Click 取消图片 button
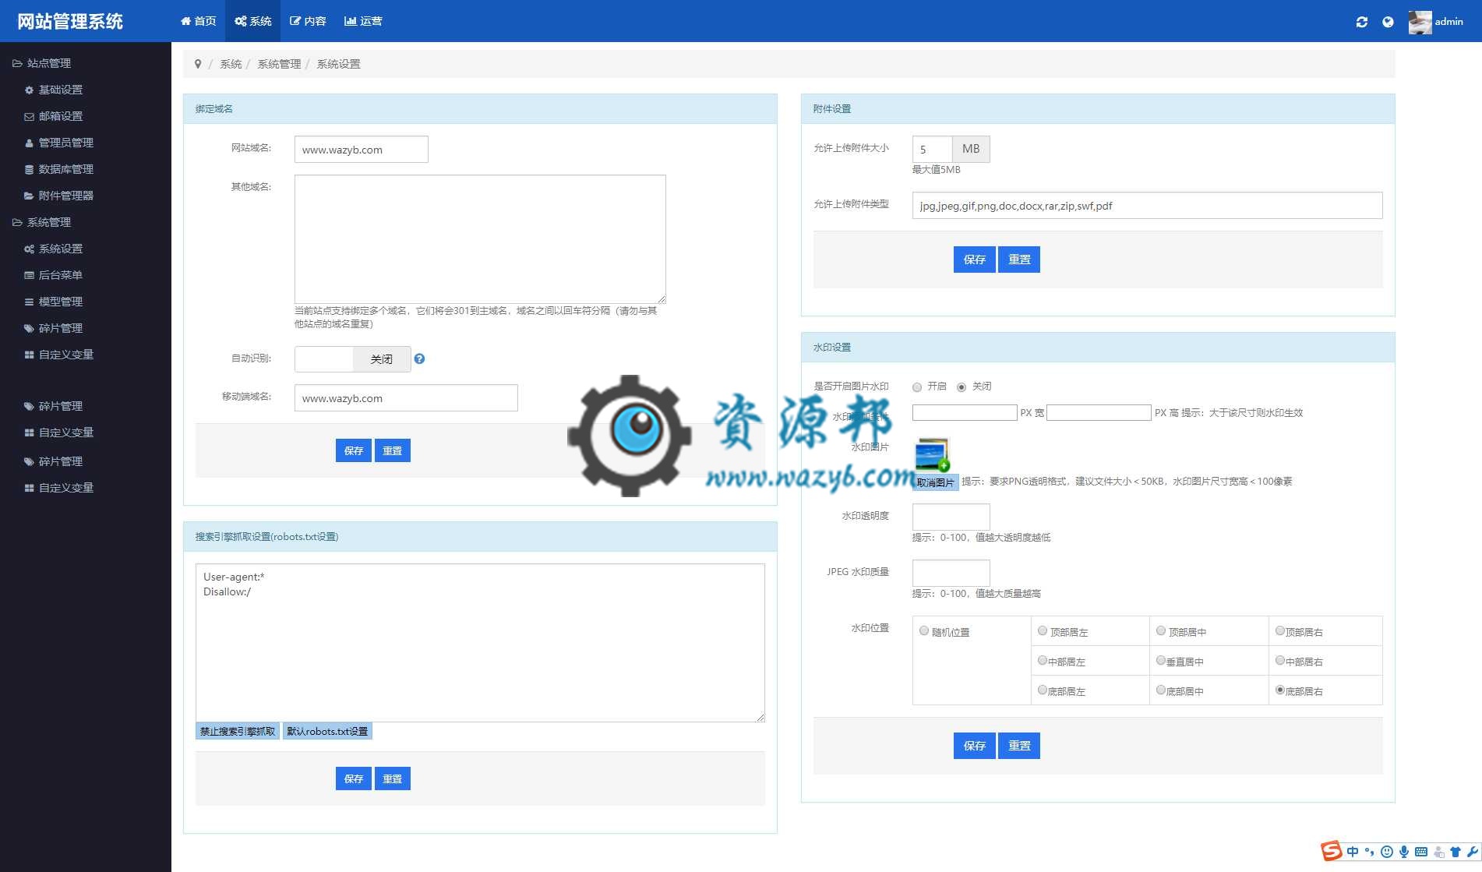1482x872 pixels. [935, 482]
